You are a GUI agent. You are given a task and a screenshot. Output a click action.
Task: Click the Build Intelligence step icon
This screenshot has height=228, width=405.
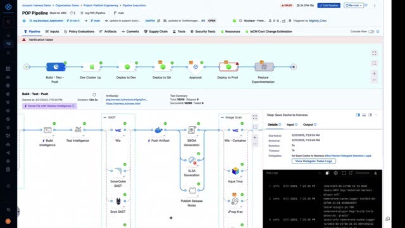pyautogui.click(x=47, y=130)
